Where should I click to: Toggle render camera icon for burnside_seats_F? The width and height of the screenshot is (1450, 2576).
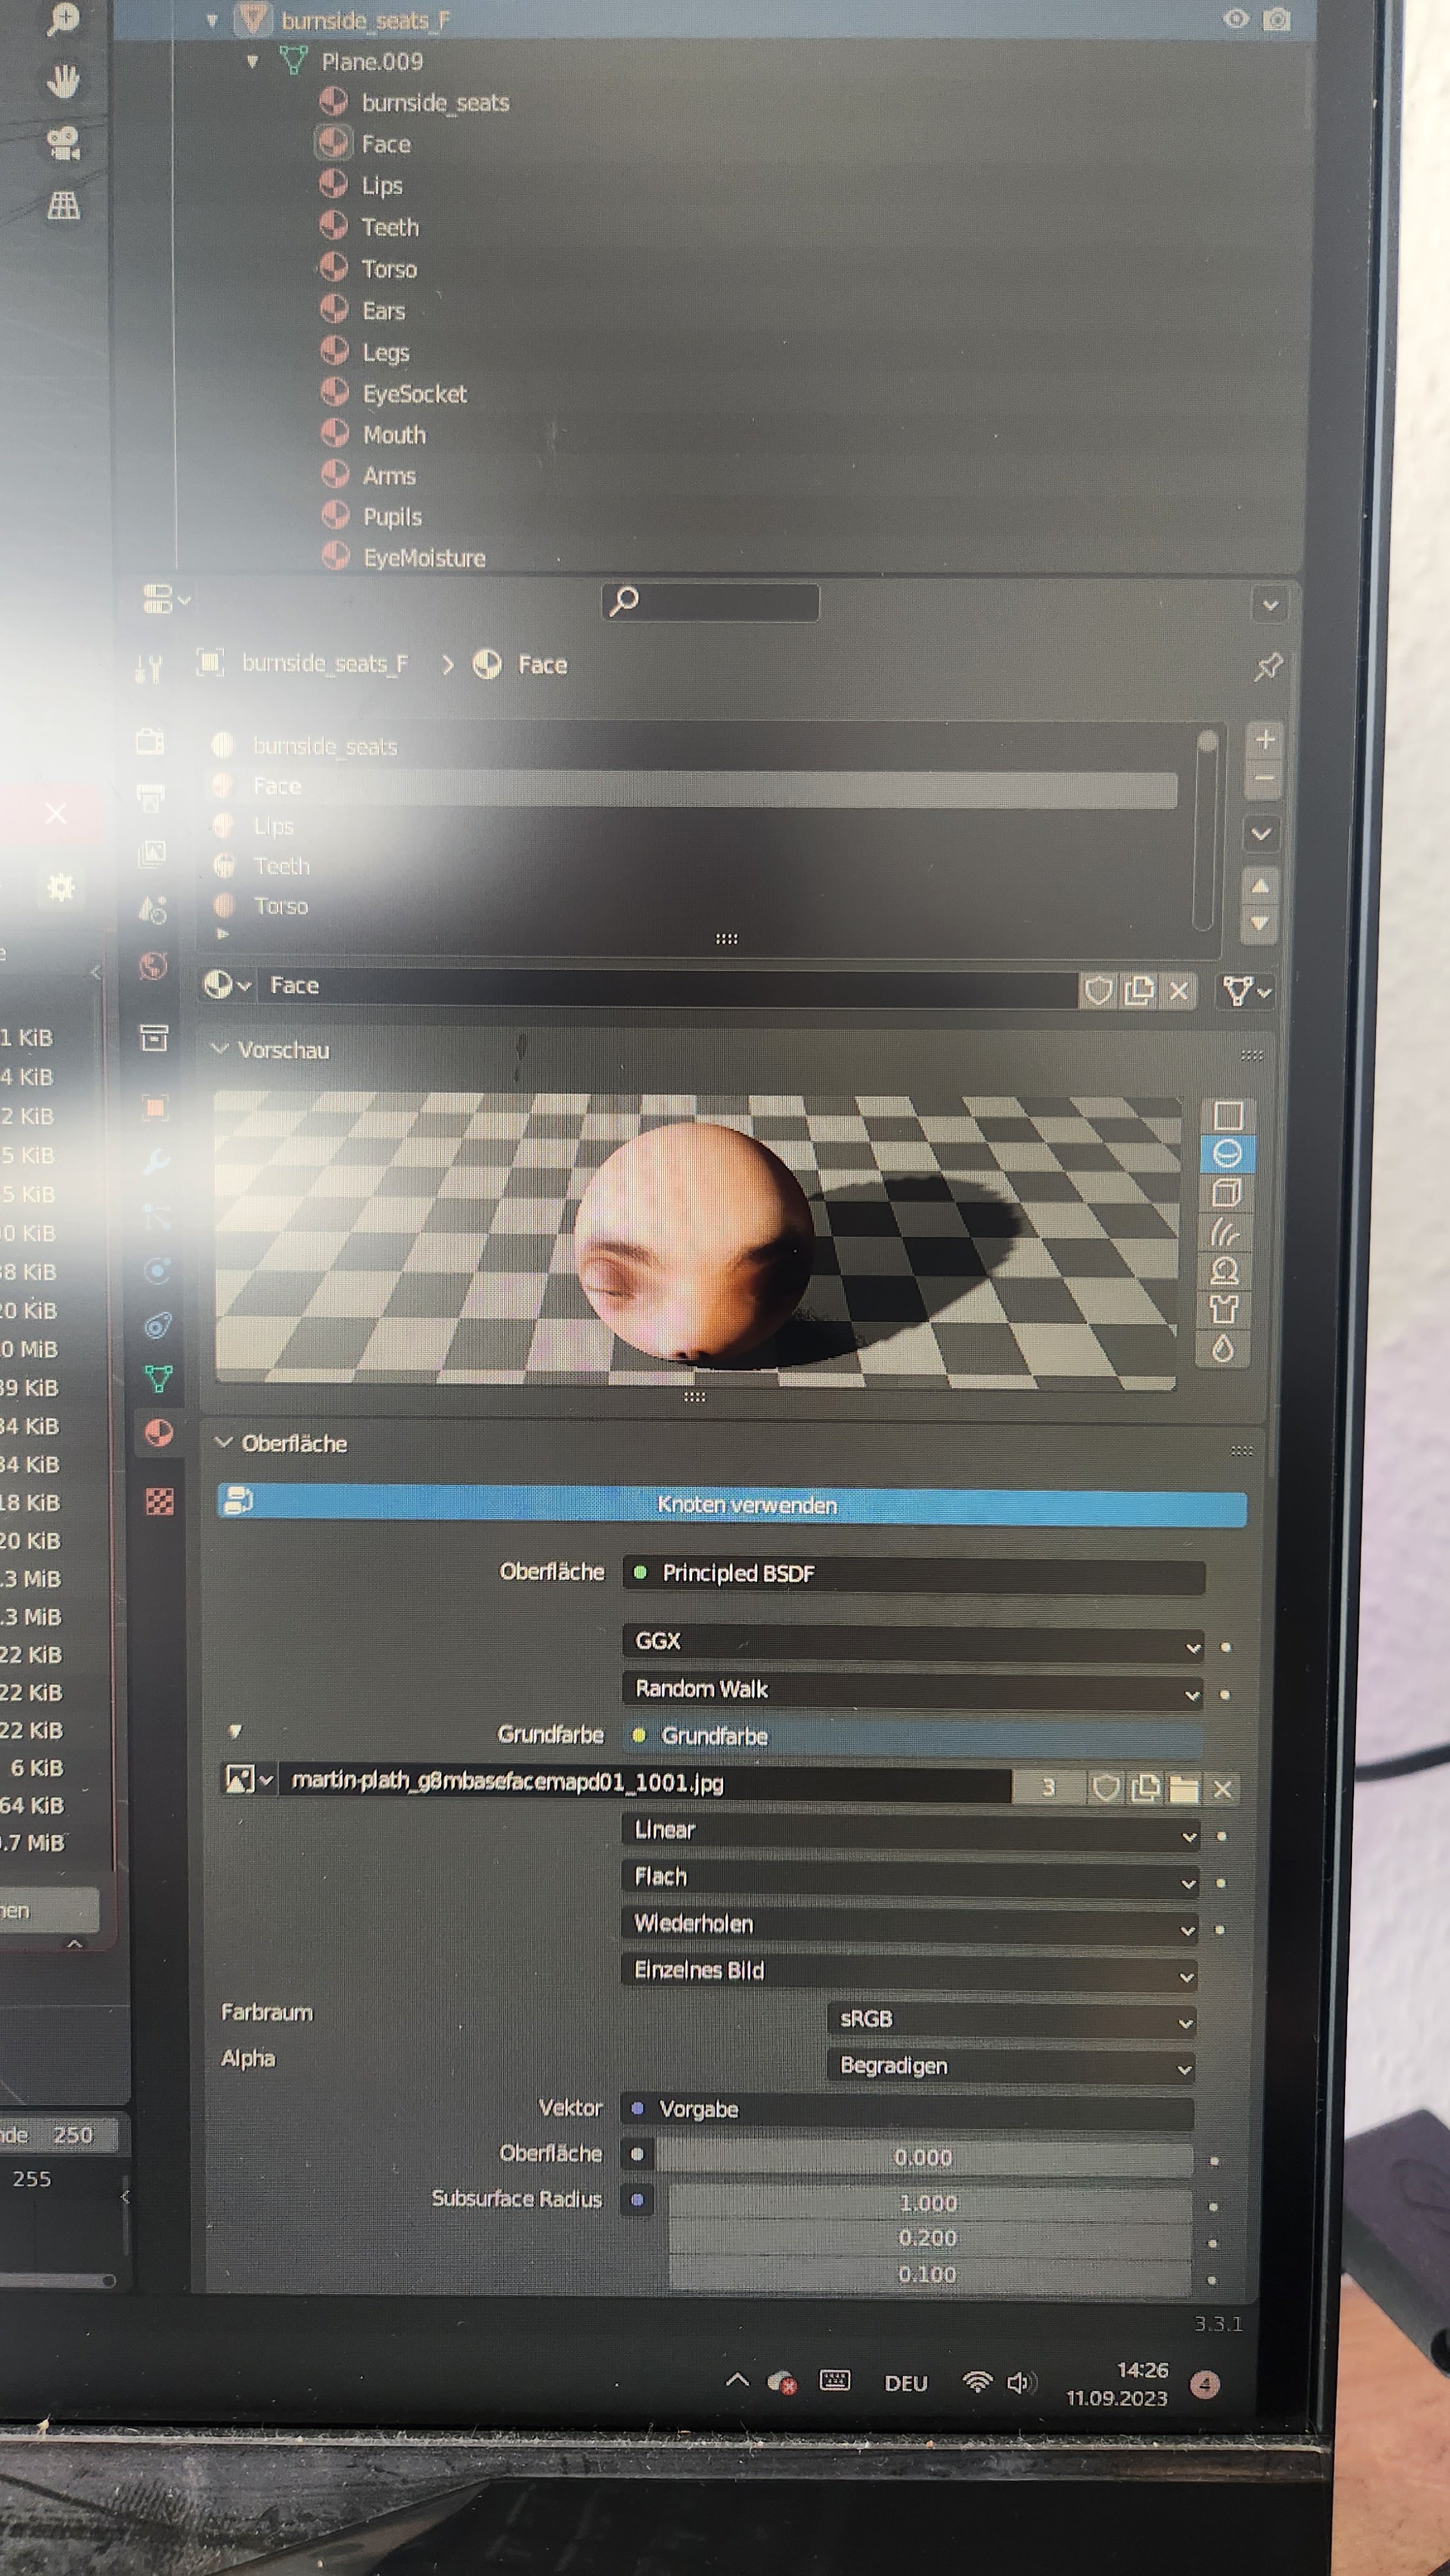pyautogui.click(x=1276, y=19)
